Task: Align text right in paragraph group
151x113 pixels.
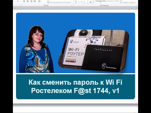Action: pos(31,1)
